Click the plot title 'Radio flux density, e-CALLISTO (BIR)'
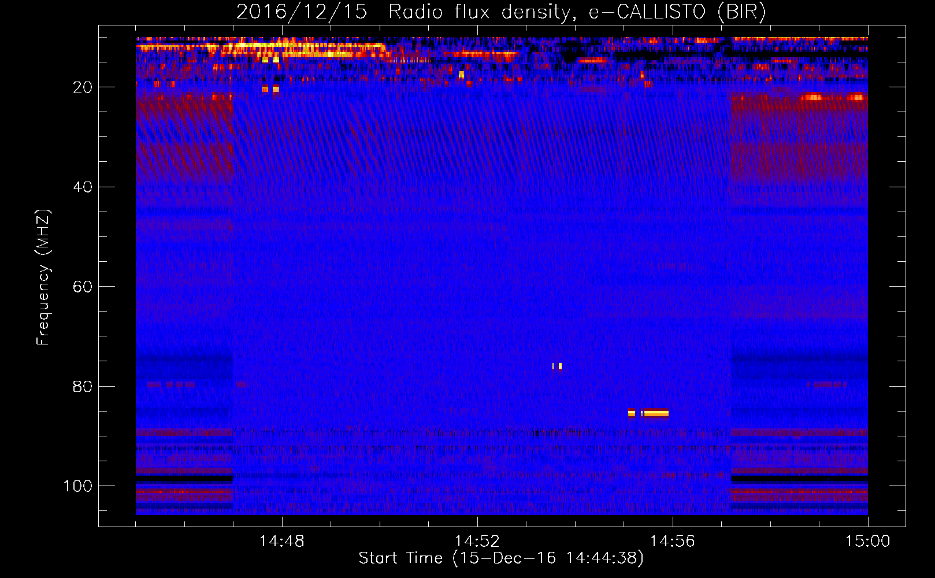This screenshot has height=578, width=935. 577,12
